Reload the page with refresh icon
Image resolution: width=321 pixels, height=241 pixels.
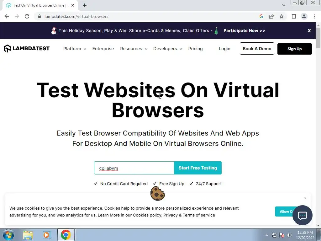point(27,16)
